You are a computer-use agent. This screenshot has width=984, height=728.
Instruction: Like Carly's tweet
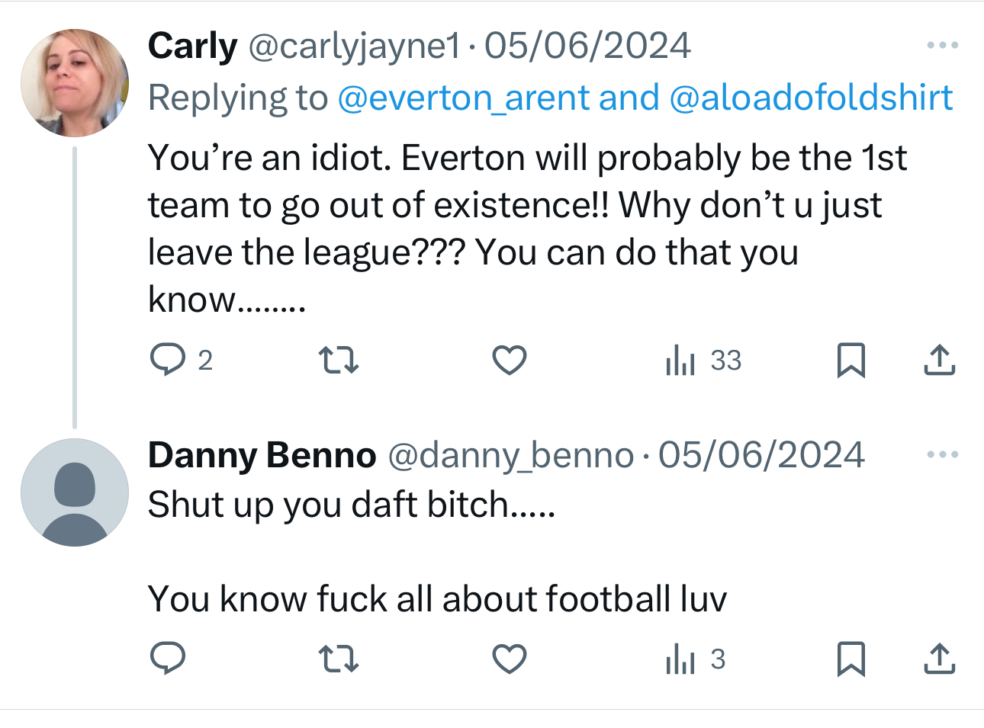510,360
